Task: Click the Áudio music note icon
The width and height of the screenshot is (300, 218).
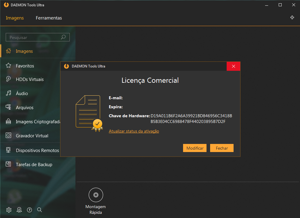Action: pyautogui.click(x=8, y=93)
